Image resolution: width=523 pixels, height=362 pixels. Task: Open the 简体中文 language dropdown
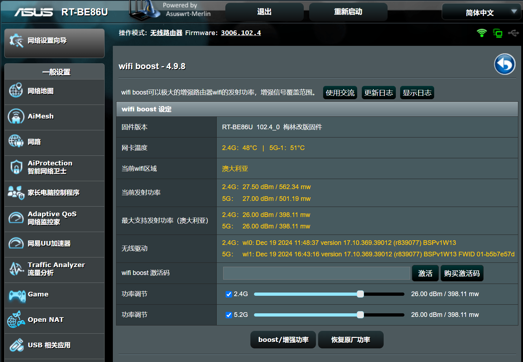pyautogui.click(x=481, y=13)
